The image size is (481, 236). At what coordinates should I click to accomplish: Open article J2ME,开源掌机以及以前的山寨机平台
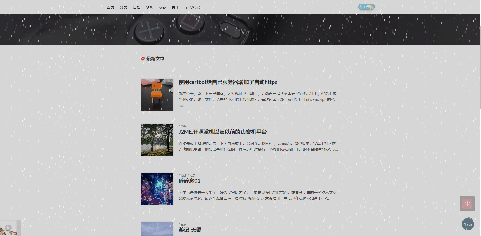pos(222,132)
